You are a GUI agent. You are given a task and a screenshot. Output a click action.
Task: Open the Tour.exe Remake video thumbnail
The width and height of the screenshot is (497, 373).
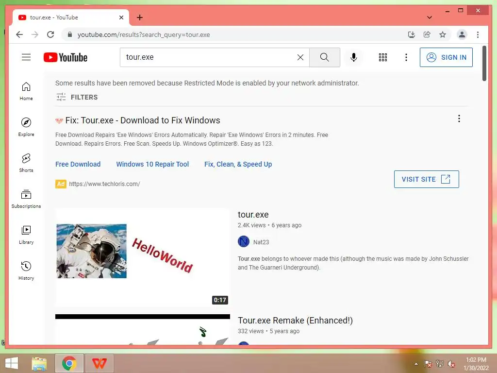pyautogui.click(x=142, y=329)
